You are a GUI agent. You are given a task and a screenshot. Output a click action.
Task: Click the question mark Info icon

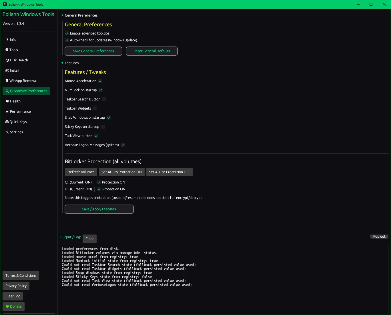[x=7, y=40]
